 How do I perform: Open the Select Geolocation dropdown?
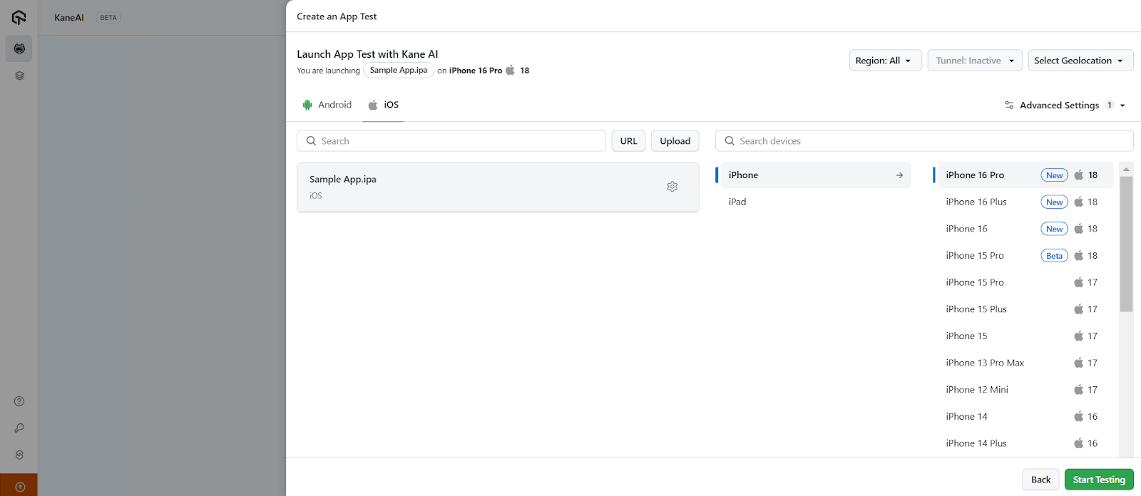click(1080, 61)
